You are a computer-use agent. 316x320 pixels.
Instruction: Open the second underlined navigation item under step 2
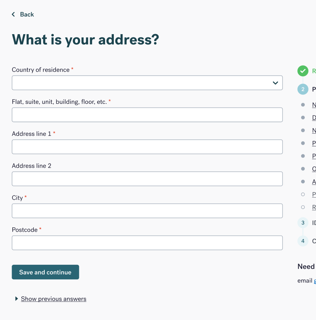click(314, 117)
